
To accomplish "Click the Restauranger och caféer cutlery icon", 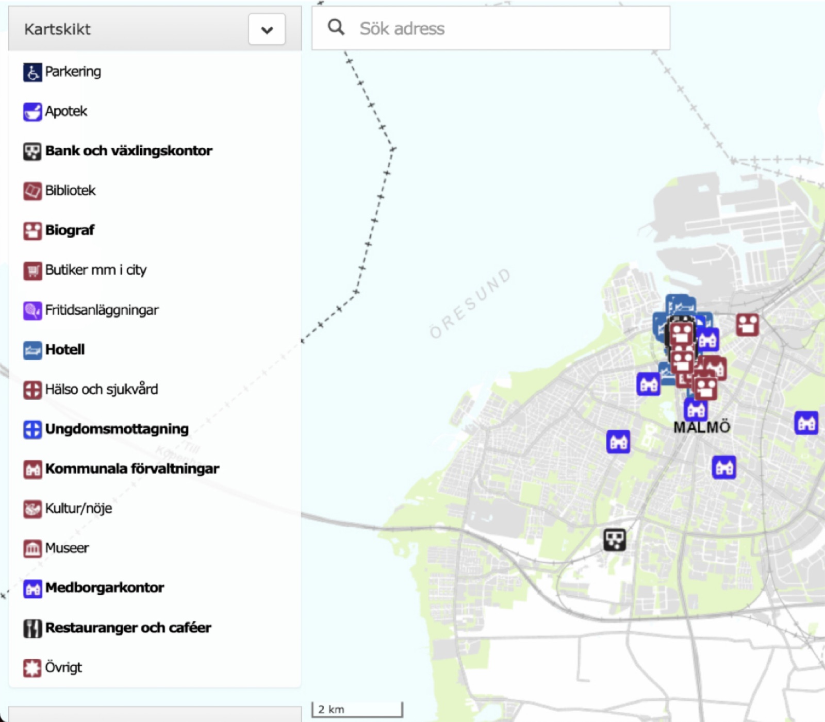I will point(32,628).
